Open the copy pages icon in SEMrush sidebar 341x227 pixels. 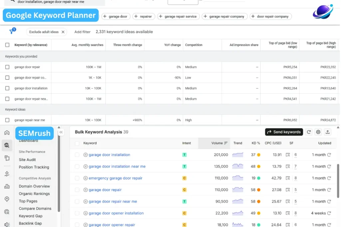click(7, 158)
